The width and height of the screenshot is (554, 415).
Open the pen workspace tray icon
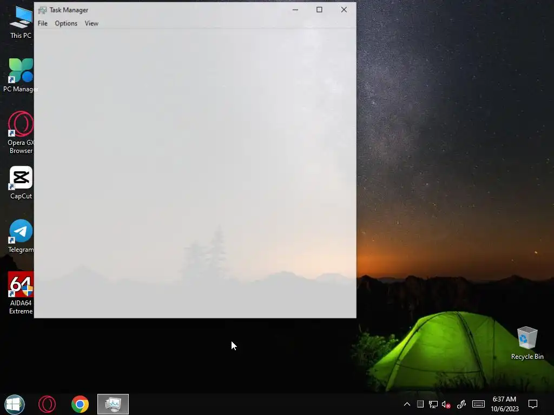click(461, 404)
